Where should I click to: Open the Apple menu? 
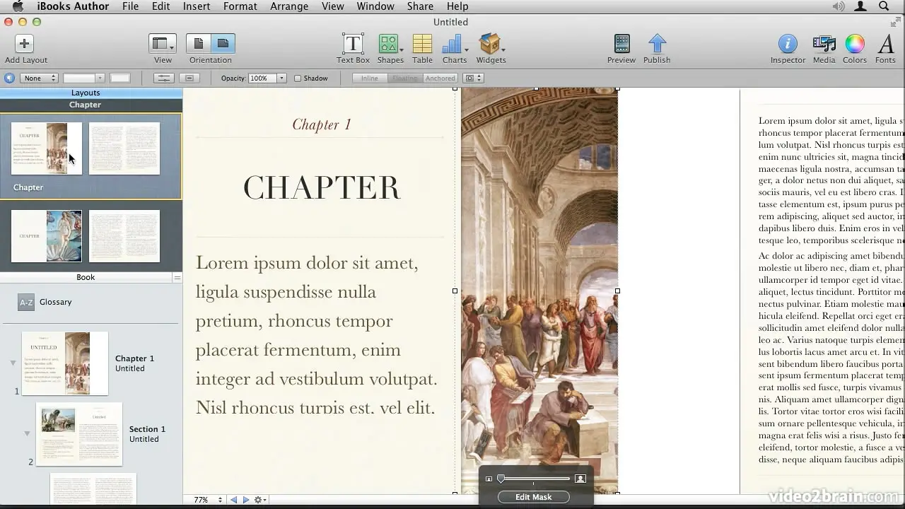[18, 6]
